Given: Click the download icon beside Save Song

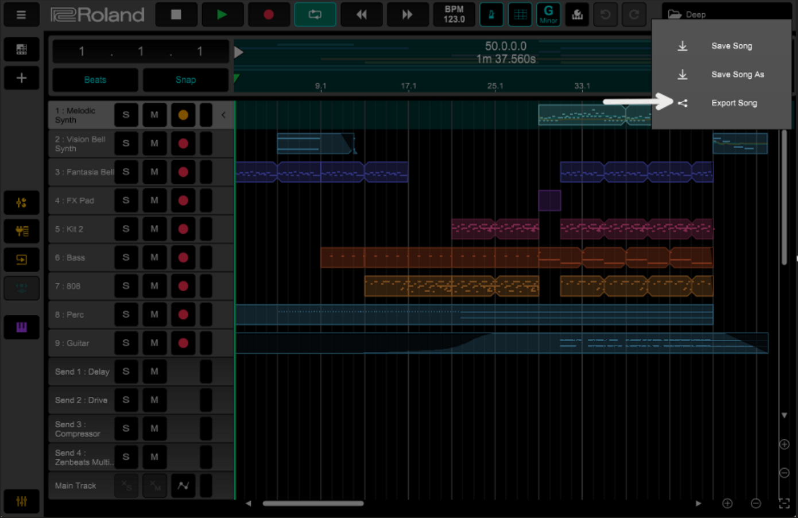Looking at the screenshot, I should tap(683, 46).
